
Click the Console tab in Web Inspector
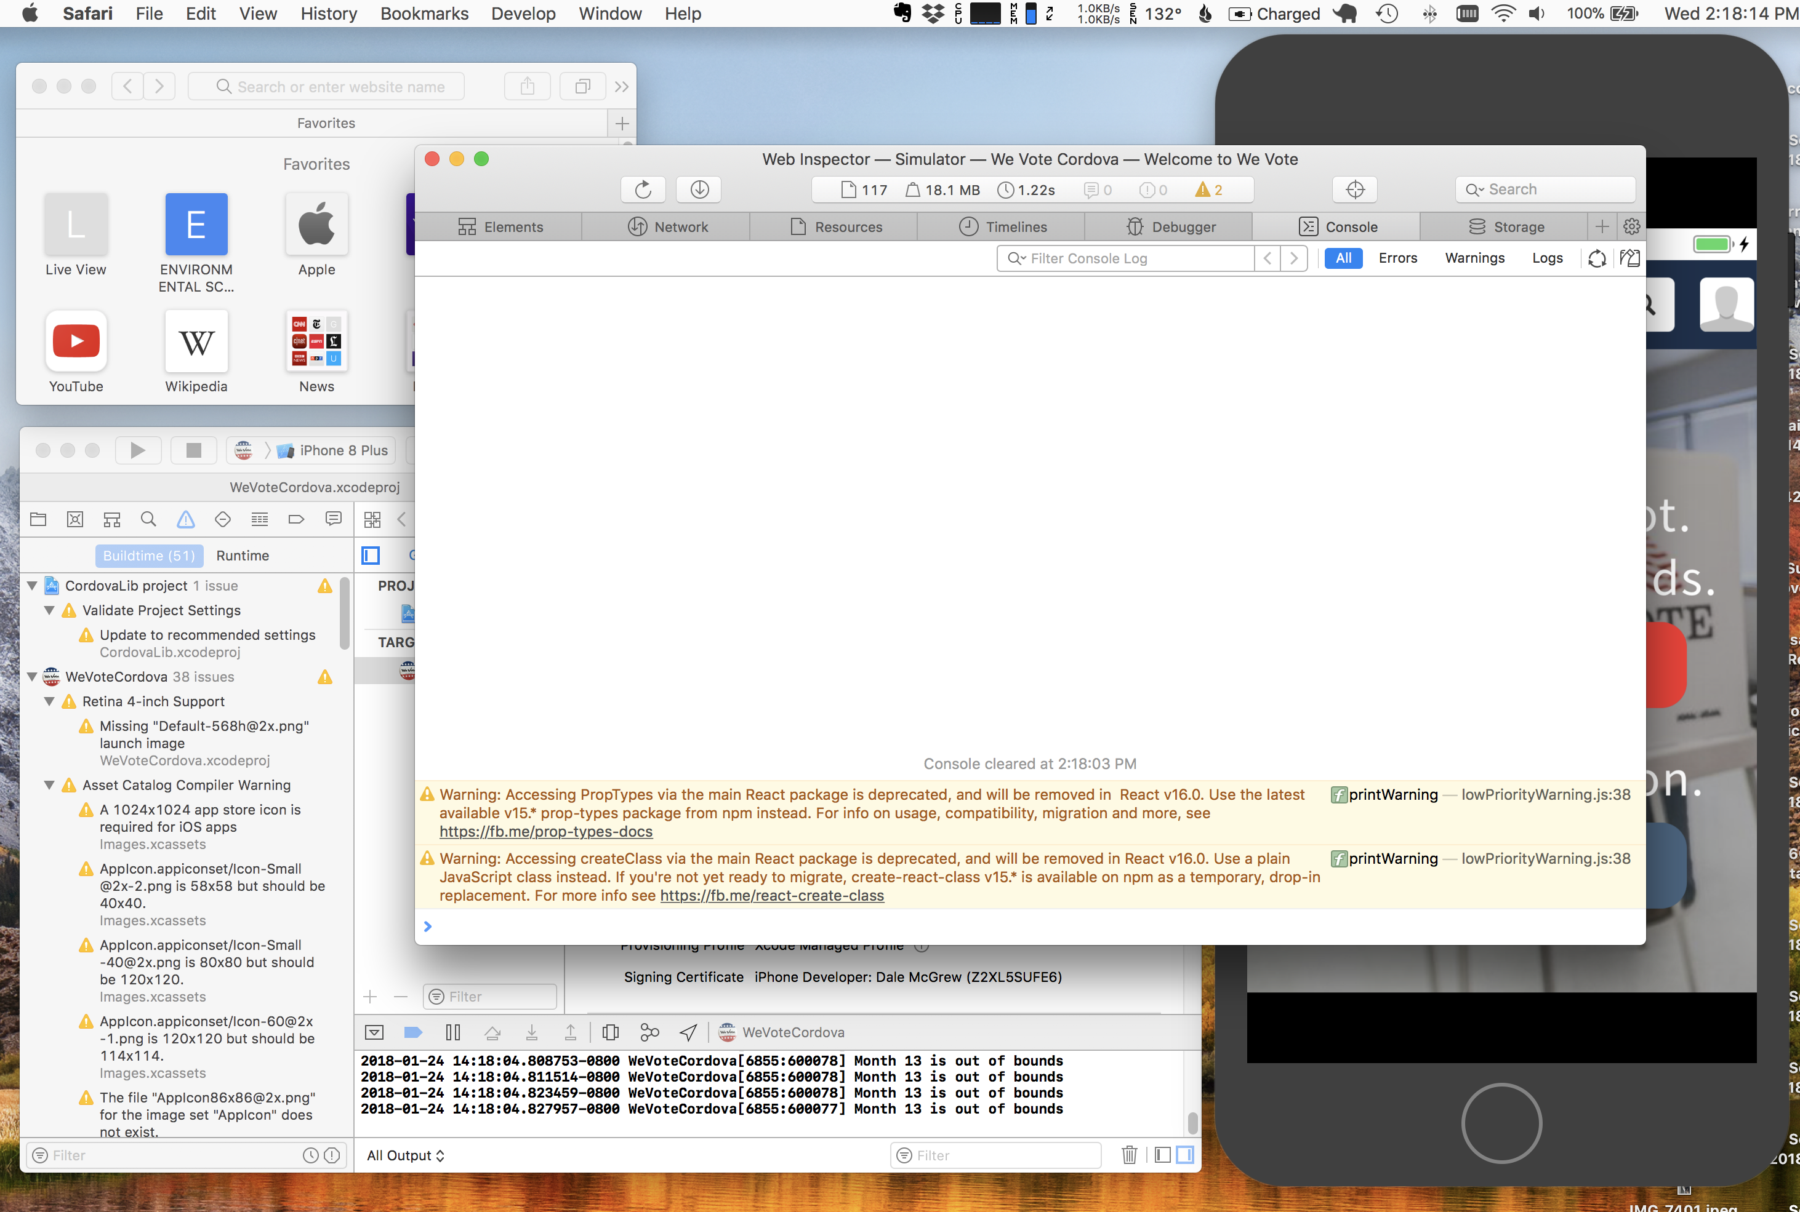[x=1348, y=226]
